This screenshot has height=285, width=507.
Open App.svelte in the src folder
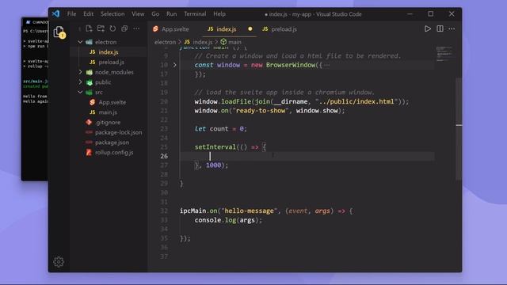coord(112,102)
